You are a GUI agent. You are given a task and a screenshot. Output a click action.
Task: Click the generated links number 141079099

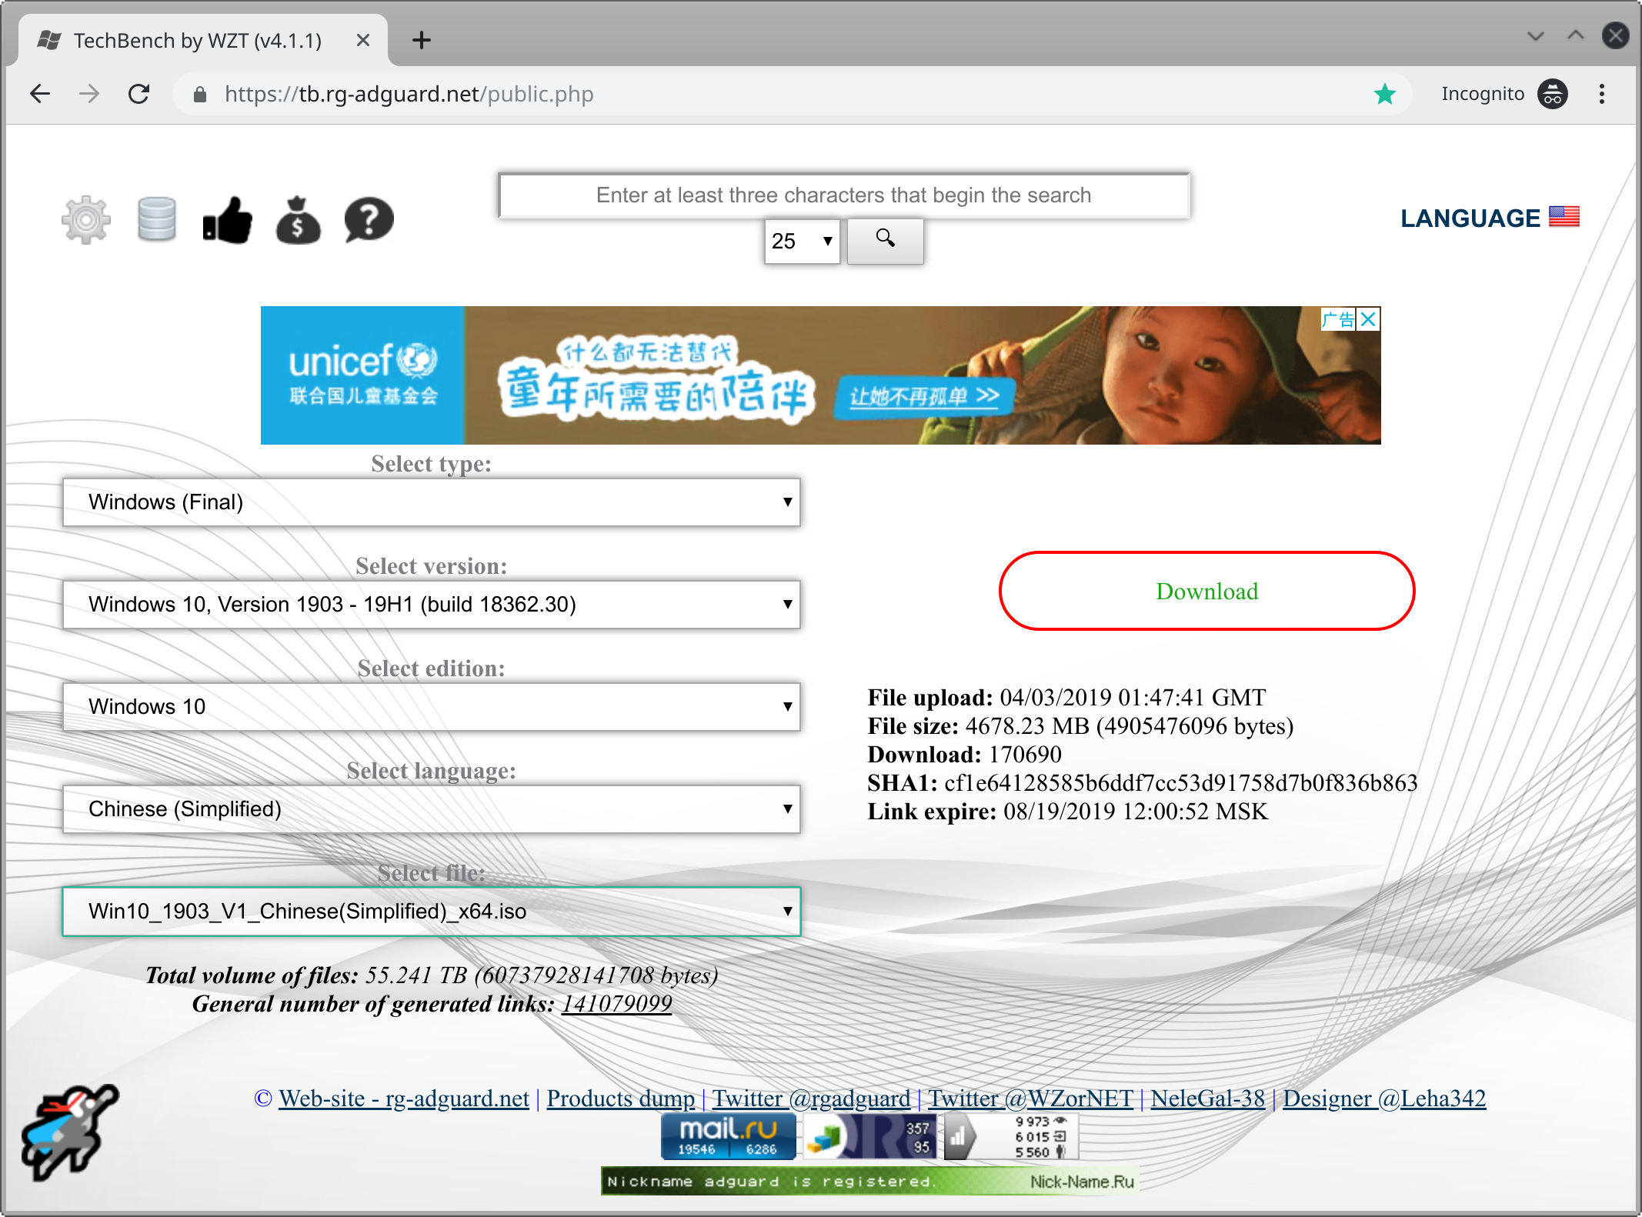pos(616,1003)
